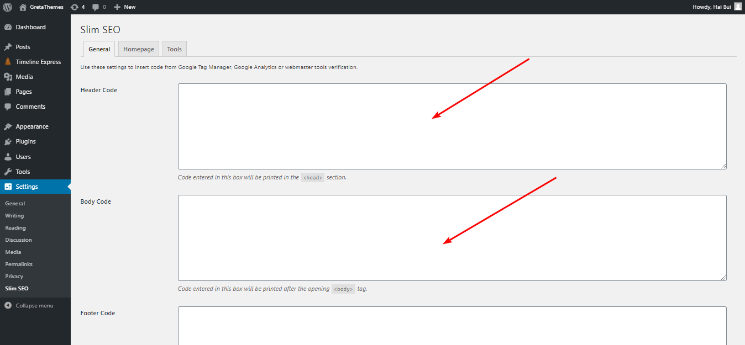Screen dimensions: 745x345
Task: Click the Comments icon in the sidebar
Action: 8,107
